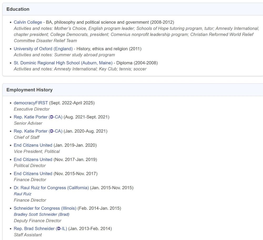Open Rep. Katie Porter Chief of Staff entry link
Viewport: 263px width, 240px height.
tap(38, 131)
